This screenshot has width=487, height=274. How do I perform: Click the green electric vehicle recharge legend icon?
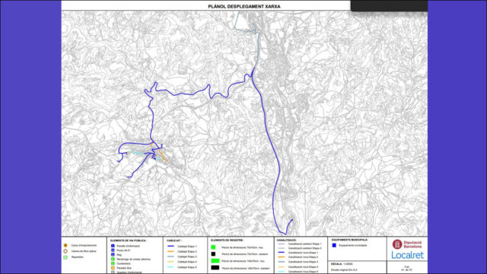[x=113, y=259]
